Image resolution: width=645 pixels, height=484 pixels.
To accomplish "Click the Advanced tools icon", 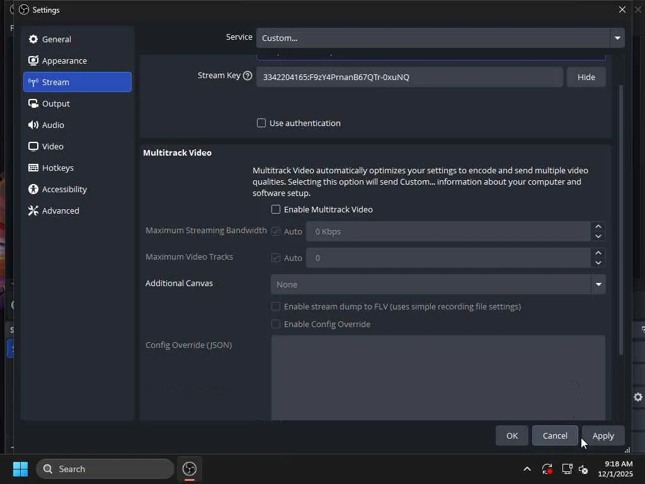I will point(33,210).
